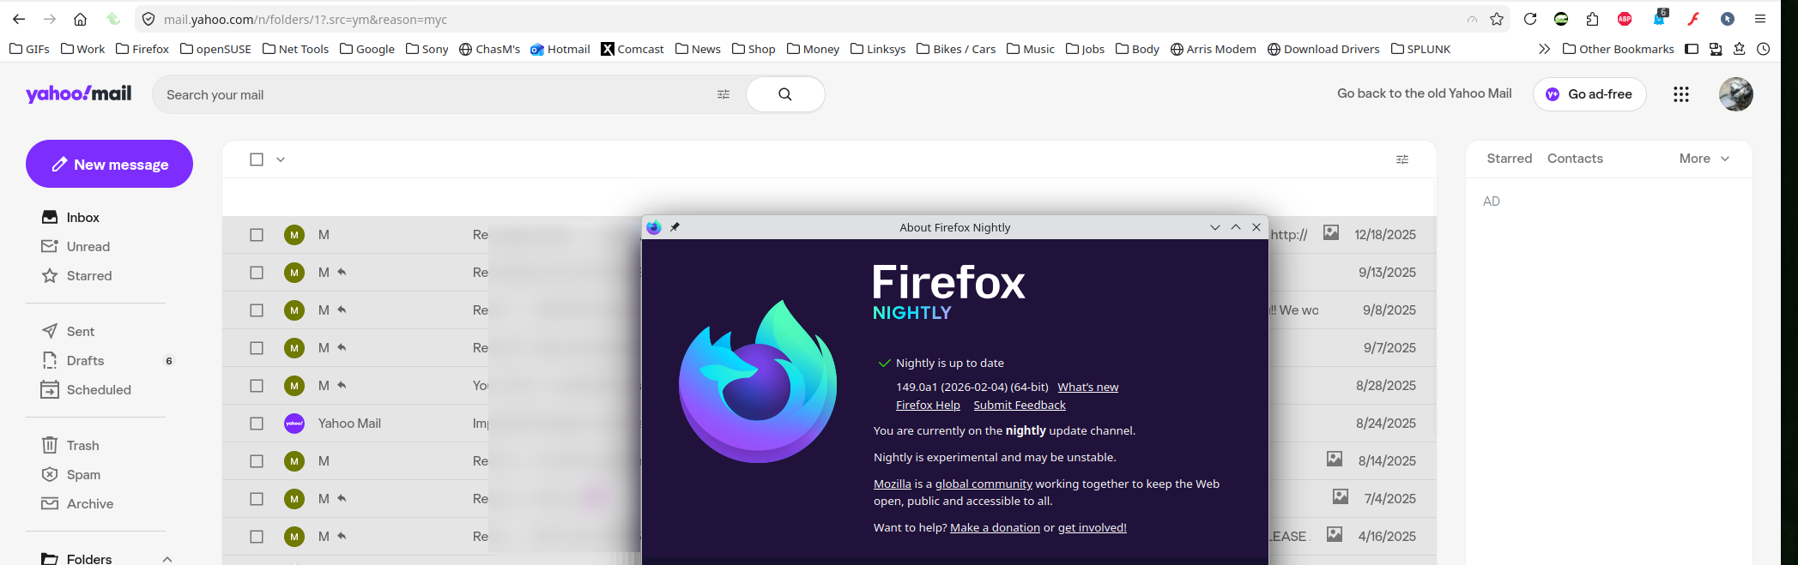Open the More dropdown in right panel

(1704, 159)
